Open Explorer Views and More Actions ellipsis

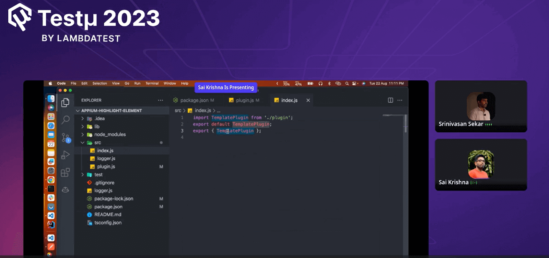(161, 100)
